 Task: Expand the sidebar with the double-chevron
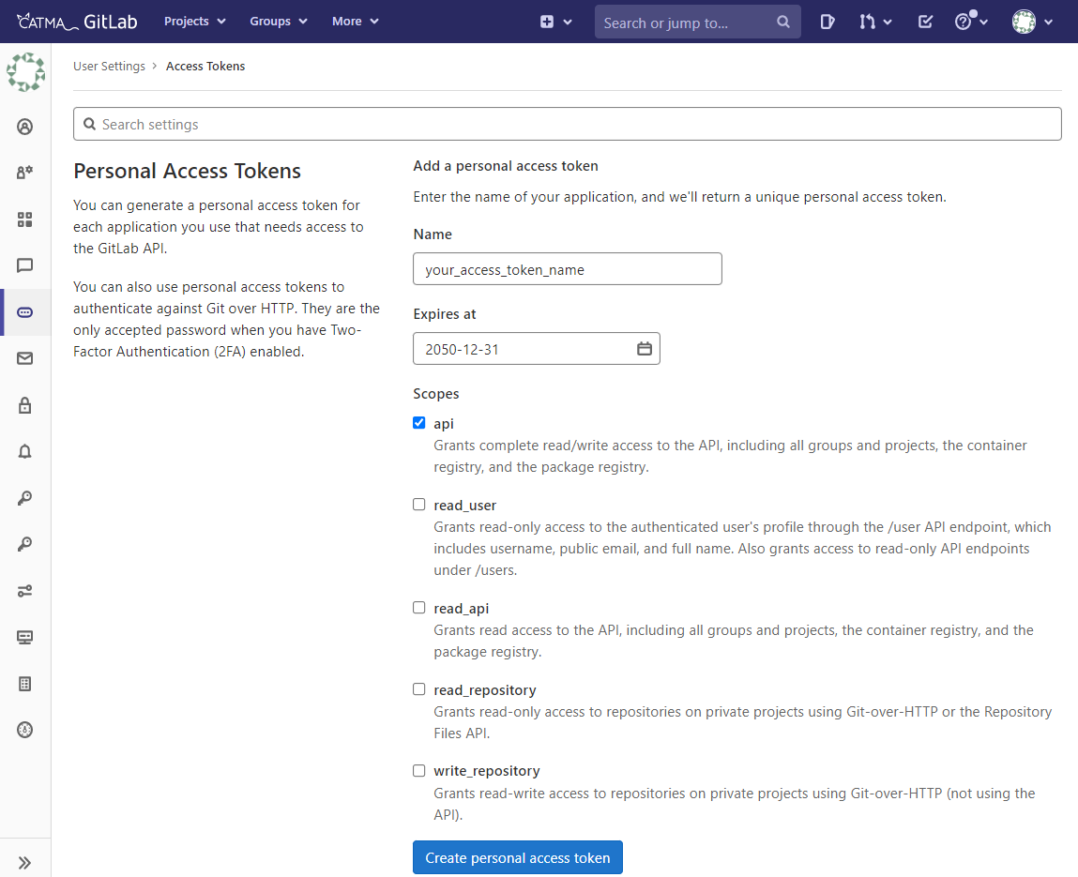pos(24,863)
